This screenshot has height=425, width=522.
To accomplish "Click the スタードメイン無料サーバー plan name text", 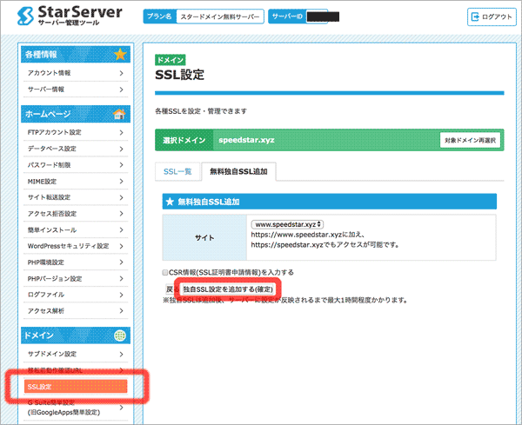I will 220,17.
